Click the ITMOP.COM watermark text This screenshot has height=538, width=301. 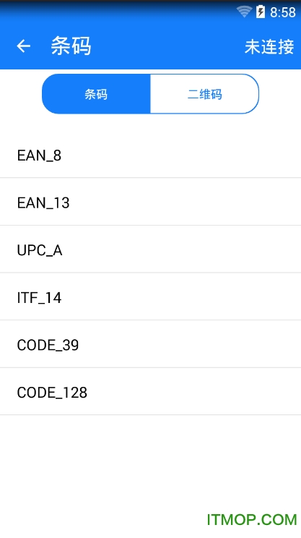tap(252, 520)
